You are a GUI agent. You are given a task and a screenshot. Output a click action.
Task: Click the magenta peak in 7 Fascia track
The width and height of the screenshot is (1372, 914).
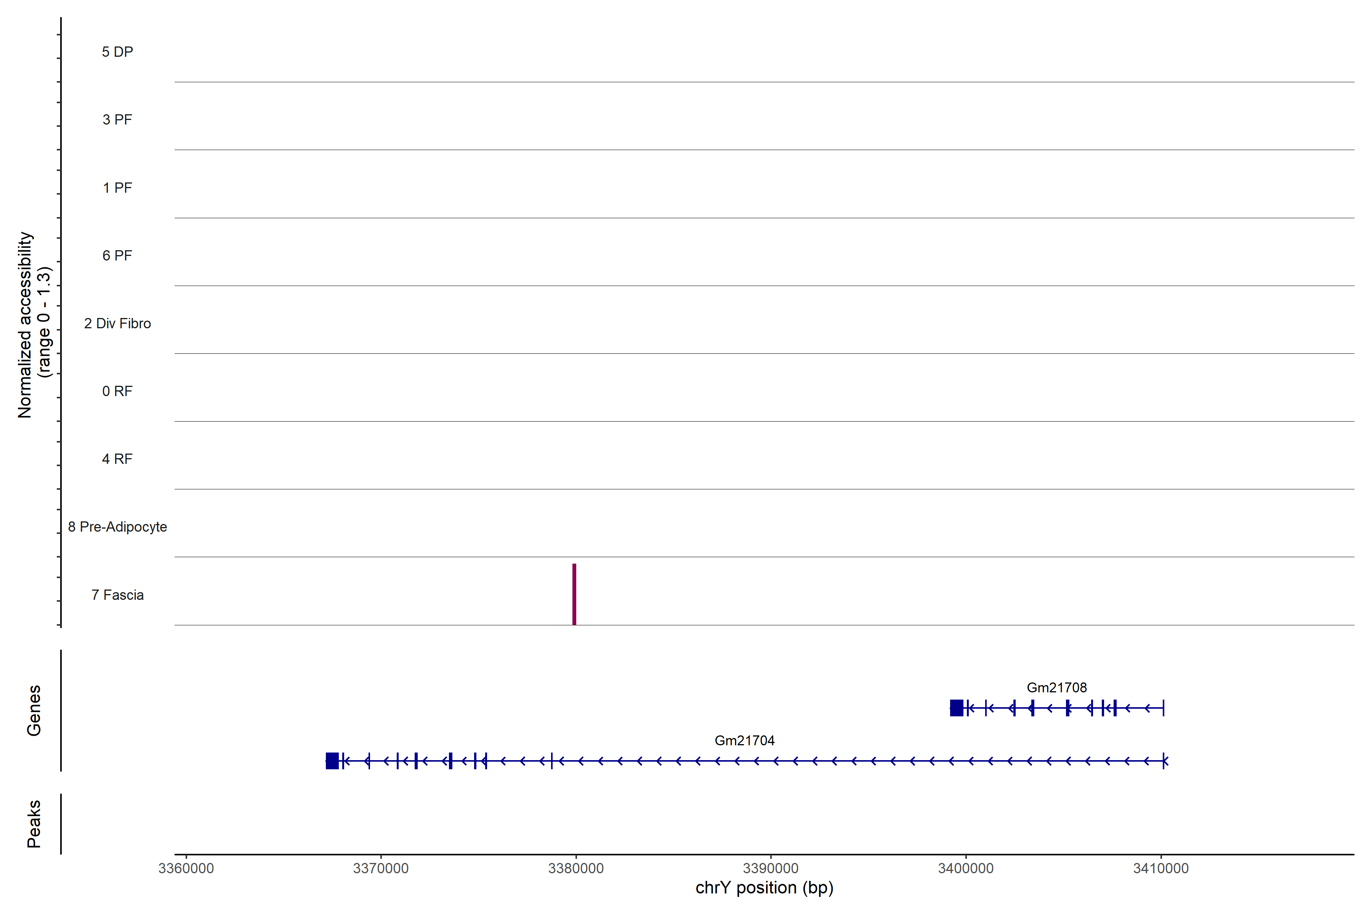click(x=574, y=594)
